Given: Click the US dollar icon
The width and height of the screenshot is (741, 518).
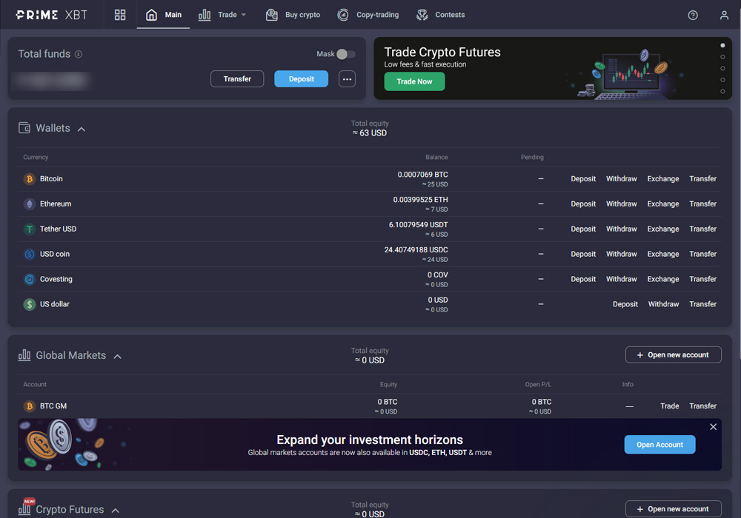Looking at the screenshot, I should point(30,304).
